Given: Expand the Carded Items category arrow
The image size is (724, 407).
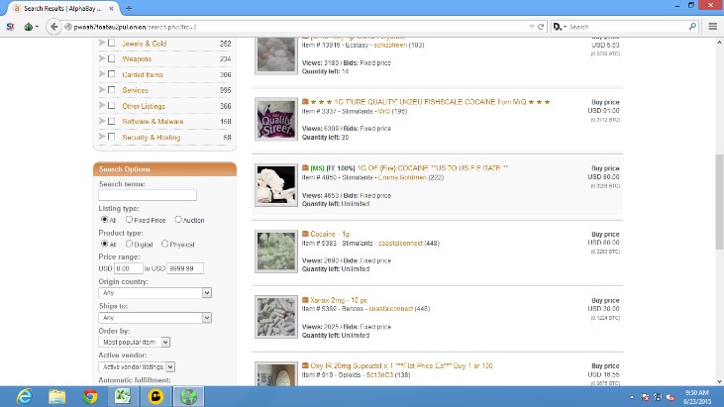Looking at the screenshot, I should click(102, 74).
